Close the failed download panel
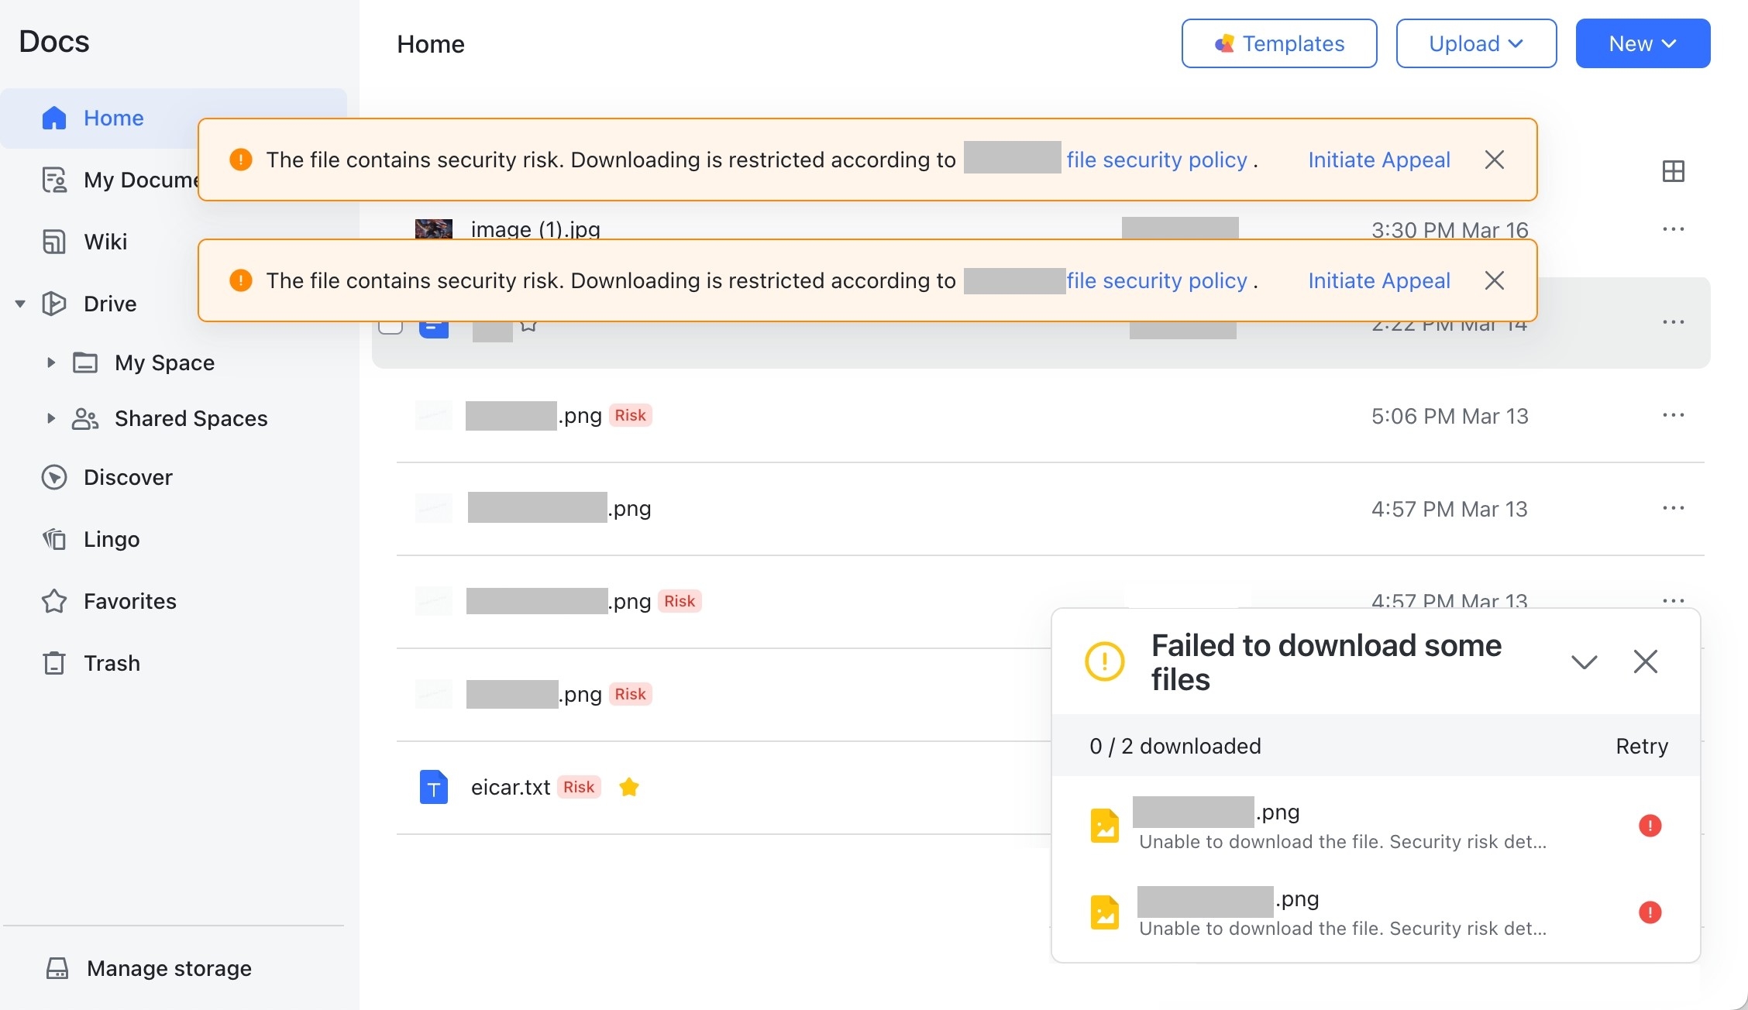 point(1646,661)
